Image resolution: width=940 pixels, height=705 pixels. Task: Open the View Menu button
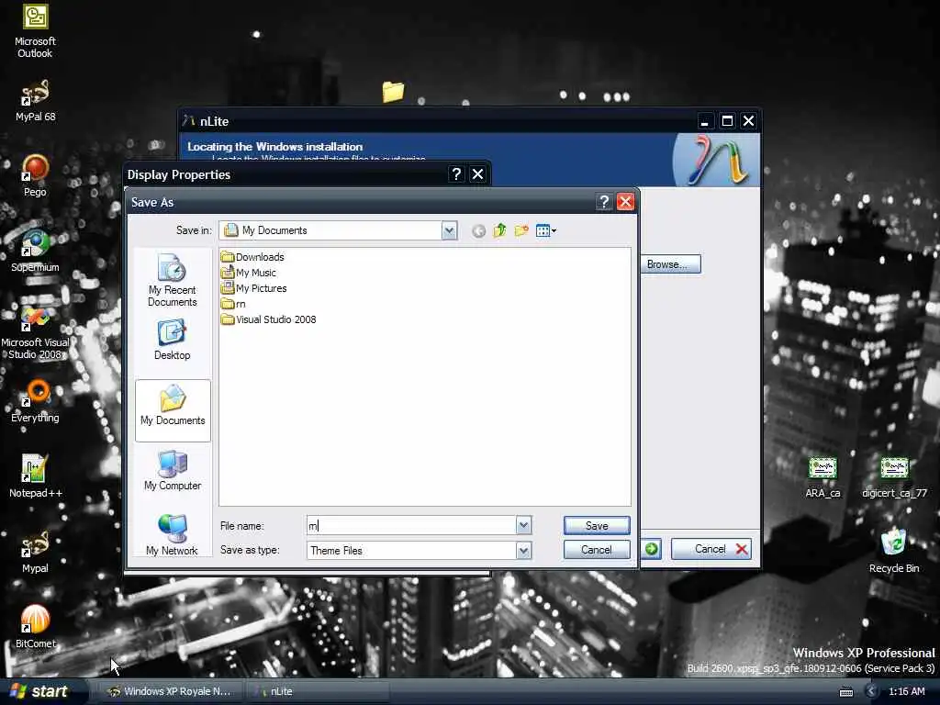(545, 230)
